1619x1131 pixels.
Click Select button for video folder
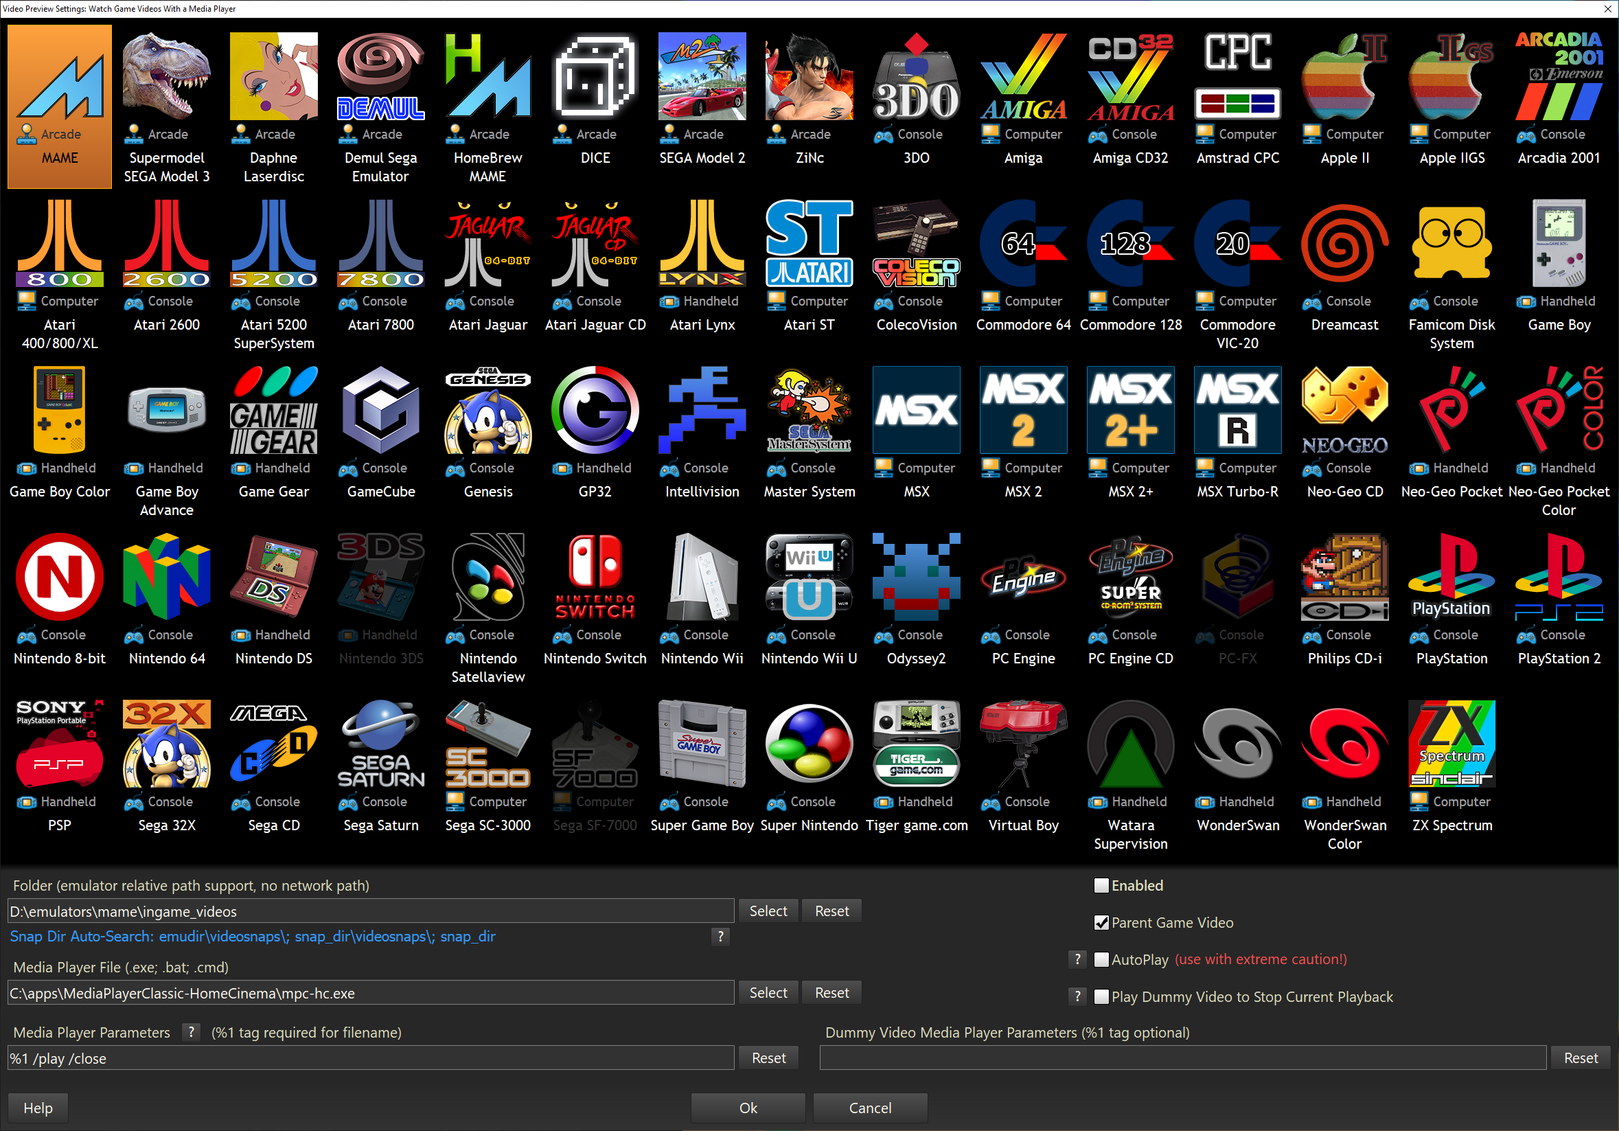point(767,911)
